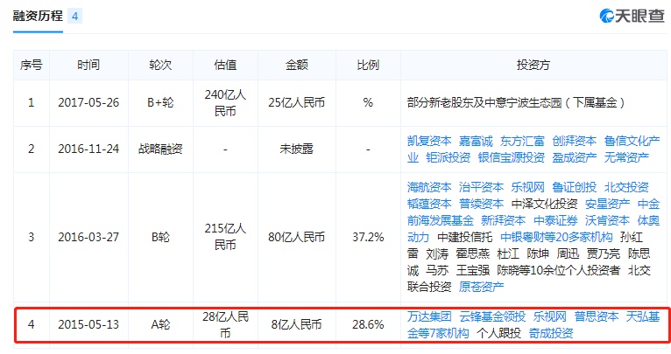
Task: Click the 37.2% ratio cell
Action: [368, 237]
